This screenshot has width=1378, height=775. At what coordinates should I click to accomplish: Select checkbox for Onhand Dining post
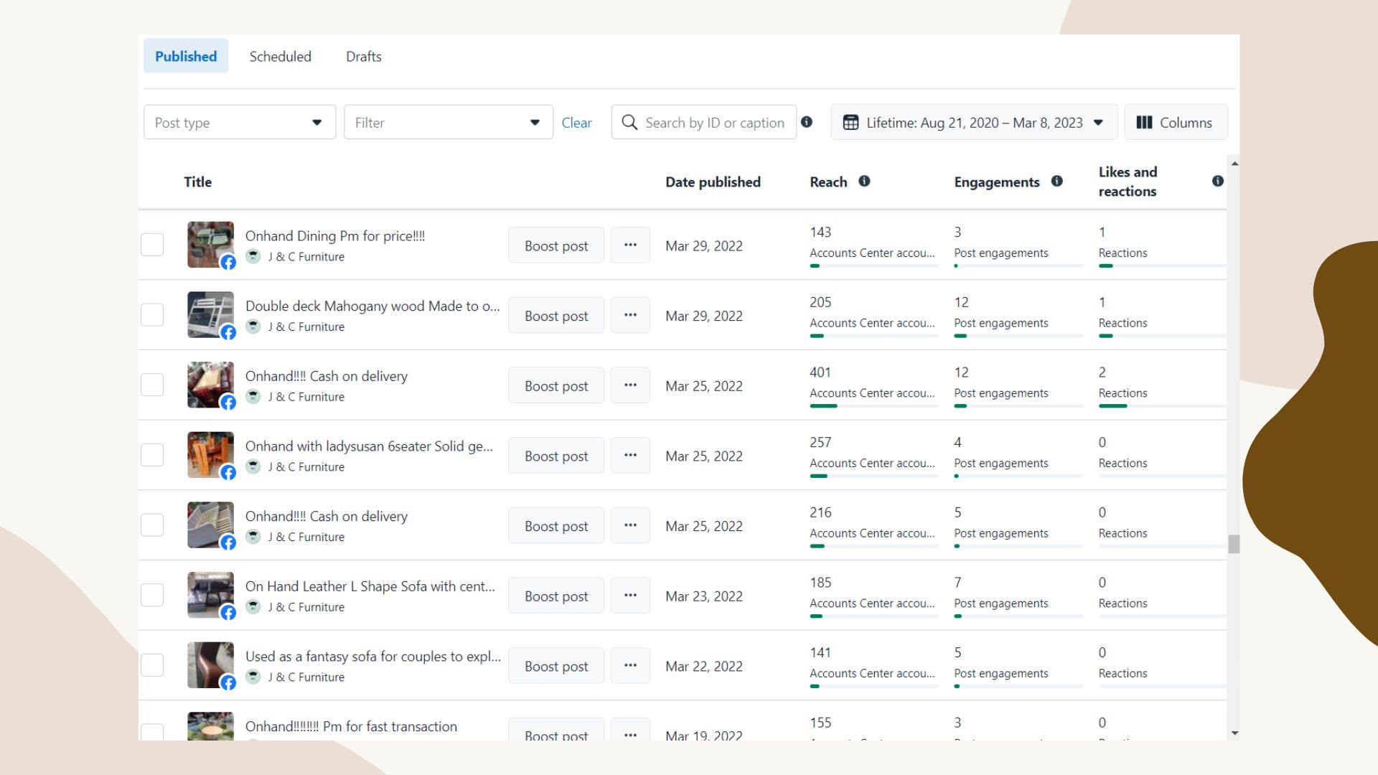click(x=152, y=245)
